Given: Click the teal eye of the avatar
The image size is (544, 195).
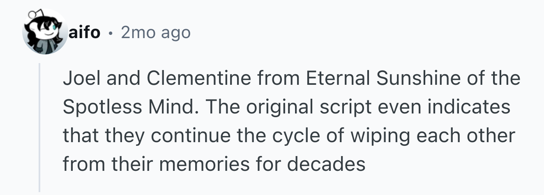Looking at the screenshot, I should pos(54,28).
